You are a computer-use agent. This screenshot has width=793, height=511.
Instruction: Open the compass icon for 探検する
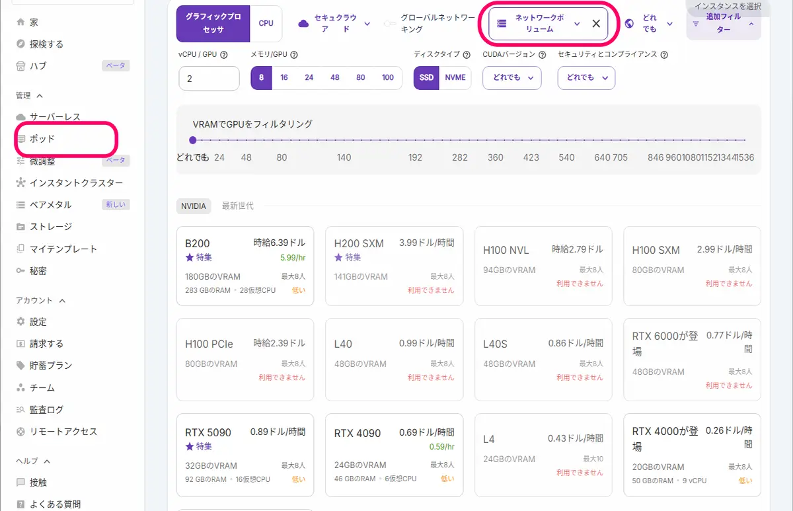click(20, 44)
